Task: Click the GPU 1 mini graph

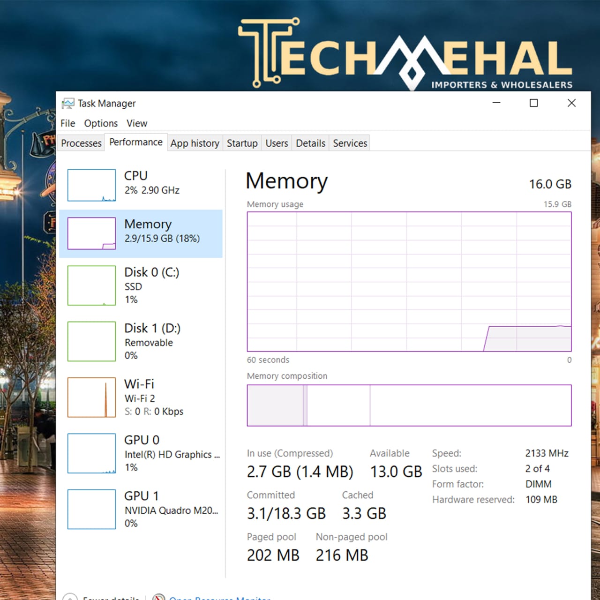Action: 91,509
